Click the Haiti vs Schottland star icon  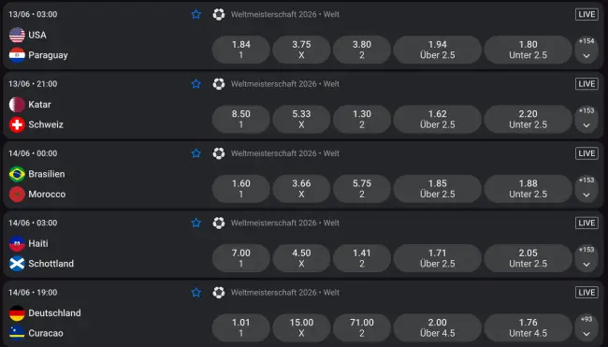196,223
